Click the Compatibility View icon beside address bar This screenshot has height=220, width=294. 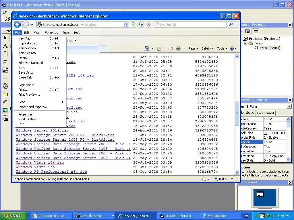pyautogui.click(x=133, y=24)
